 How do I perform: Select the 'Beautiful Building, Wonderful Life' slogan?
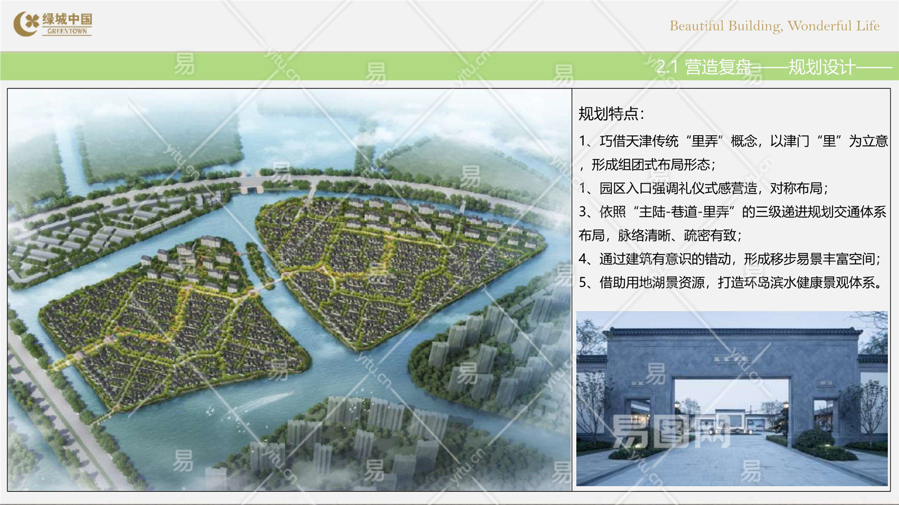[x=774, y=26]
